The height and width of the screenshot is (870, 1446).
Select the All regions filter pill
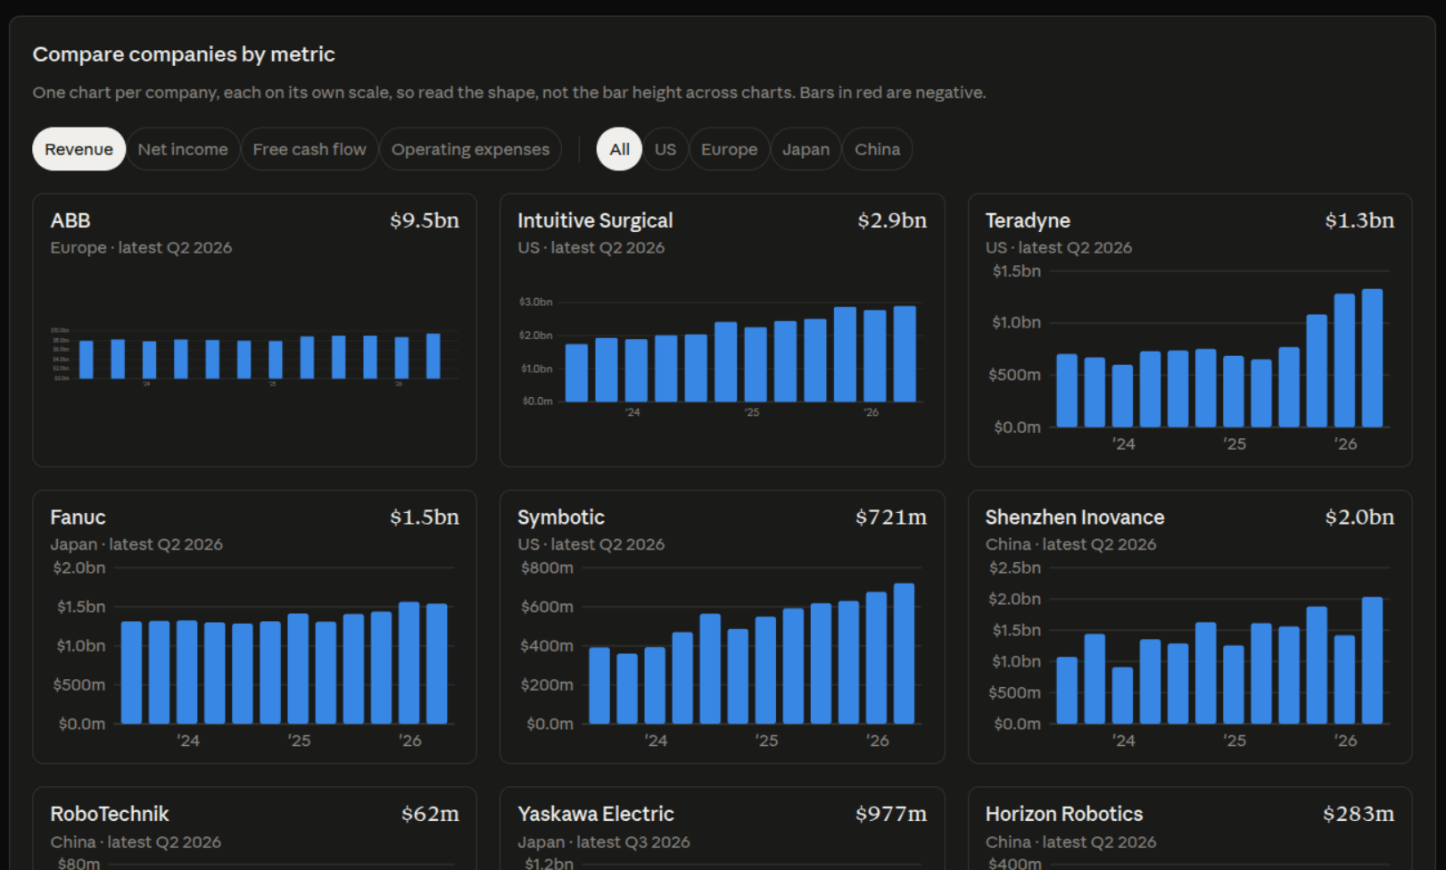tap(620, 149)
